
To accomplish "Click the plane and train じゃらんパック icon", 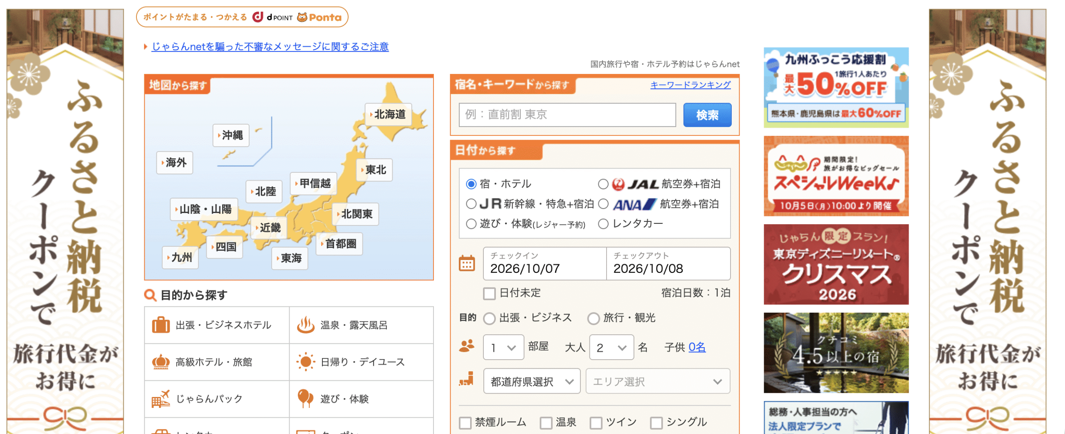I will point(161,399).
